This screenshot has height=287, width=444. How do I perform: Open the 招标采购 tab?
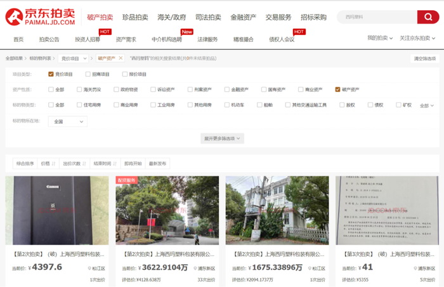tap(313, 17)
